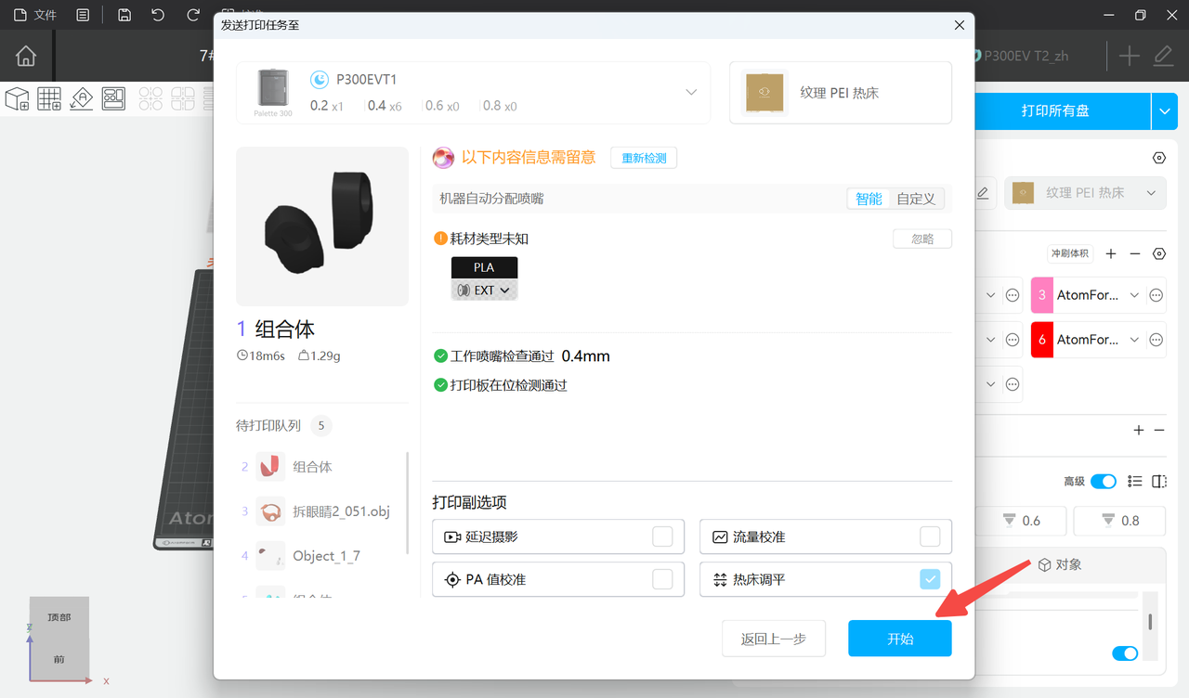1189x698 pixels.
Task: Open the arrow next to 打印所有盘
Action: click(x=1165, y=111)
